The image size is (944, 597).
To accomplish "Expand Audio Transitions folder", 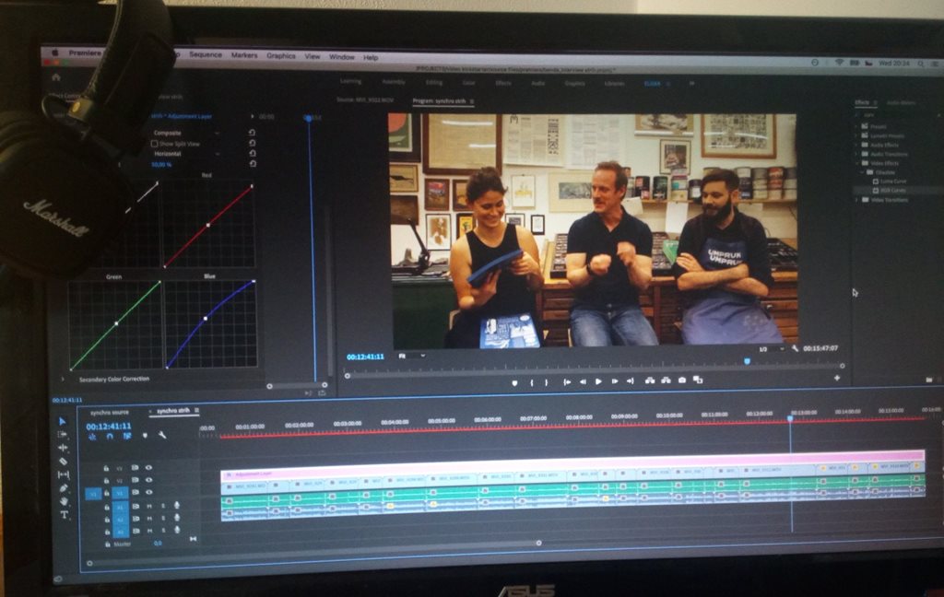I will click(x=856, y=154).
